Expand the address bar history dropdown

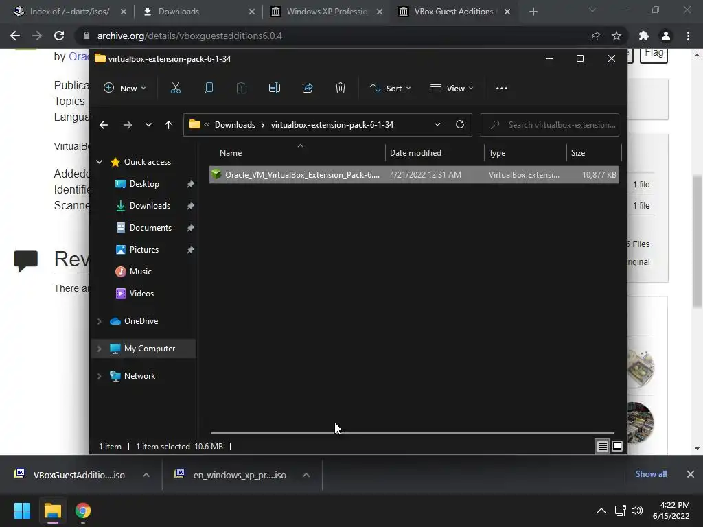(x=437, y=125)
